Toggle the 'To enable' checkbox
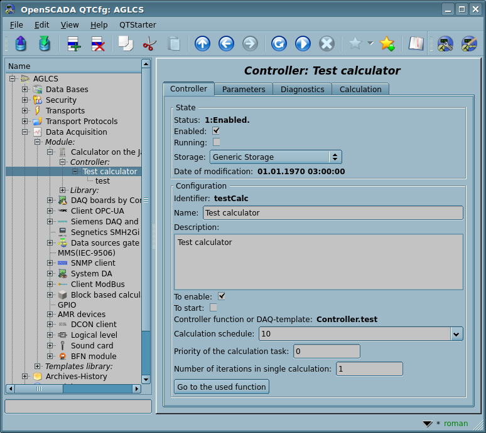Image resolution: width=486 pixels, height=433 pixels. [x=222, y=296]
